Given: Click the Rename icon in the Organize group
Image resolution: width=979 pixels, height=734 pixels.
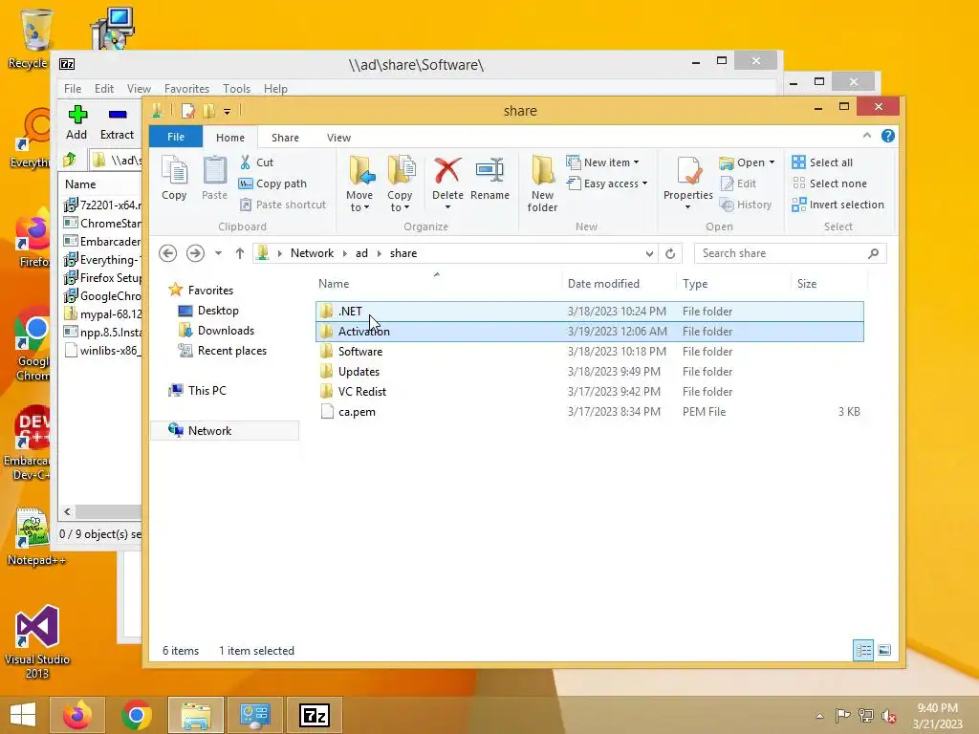Looking at the screenshot, I should [x=489, y=170].
